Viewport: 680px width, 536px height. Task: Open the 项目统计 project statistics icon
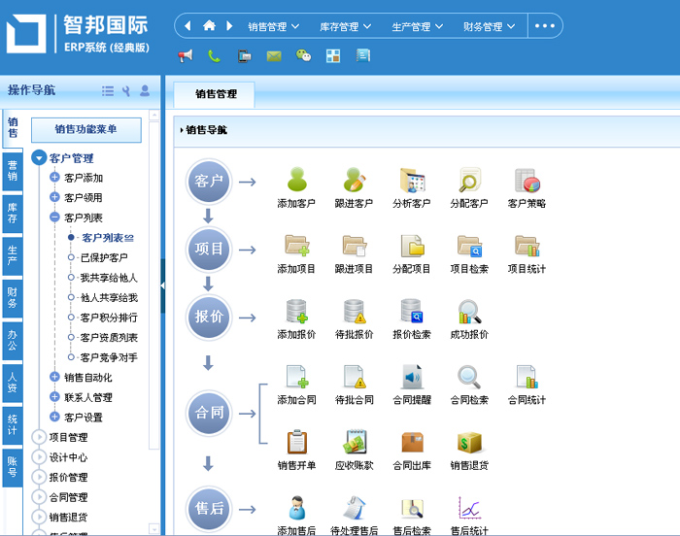526,247
